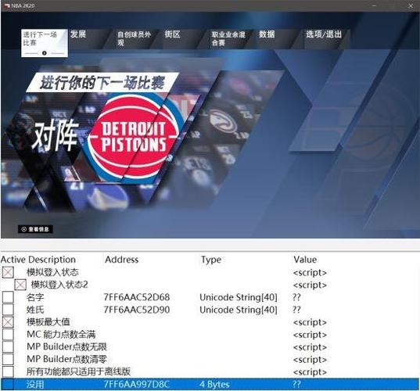
Task: Select the 进行下一场比赛 tab
Action: 45,43
